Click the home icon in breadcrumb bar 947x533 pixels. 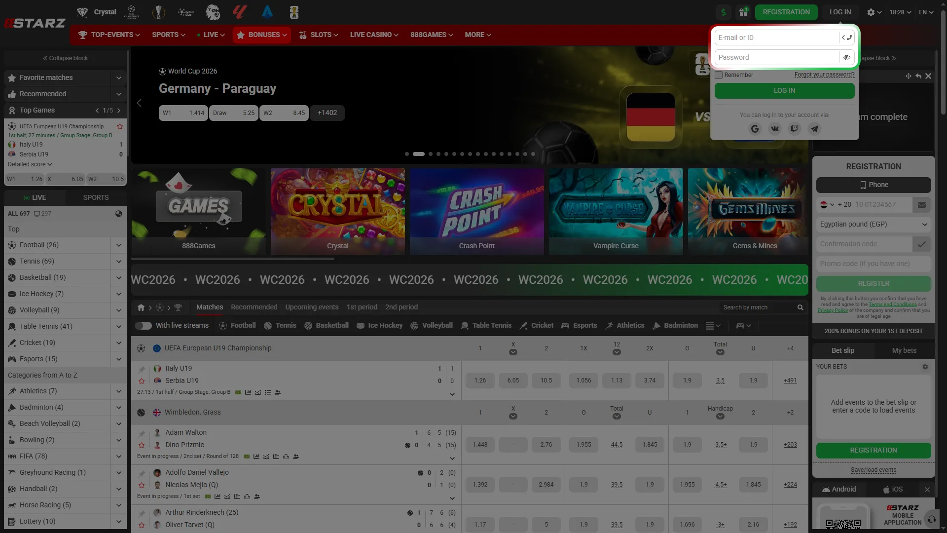click(x=141, y=307)
